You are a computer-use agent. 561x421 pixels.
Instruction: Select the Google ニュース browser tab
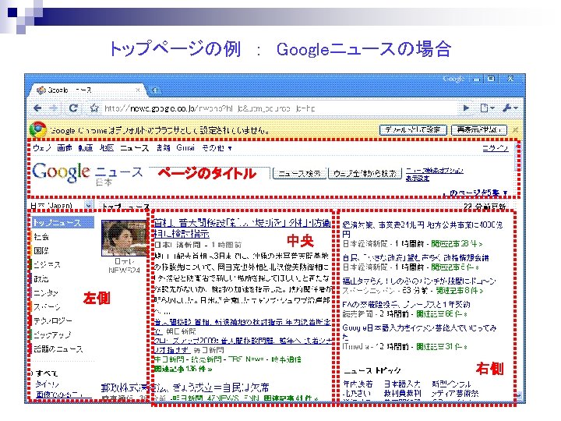coord(87,90)
